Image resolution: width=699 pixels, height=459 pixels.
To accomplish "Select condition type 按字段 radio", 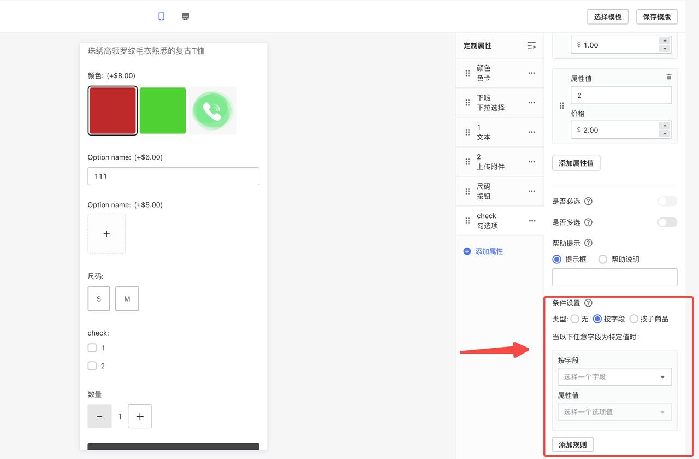I will tap(597, 319).
